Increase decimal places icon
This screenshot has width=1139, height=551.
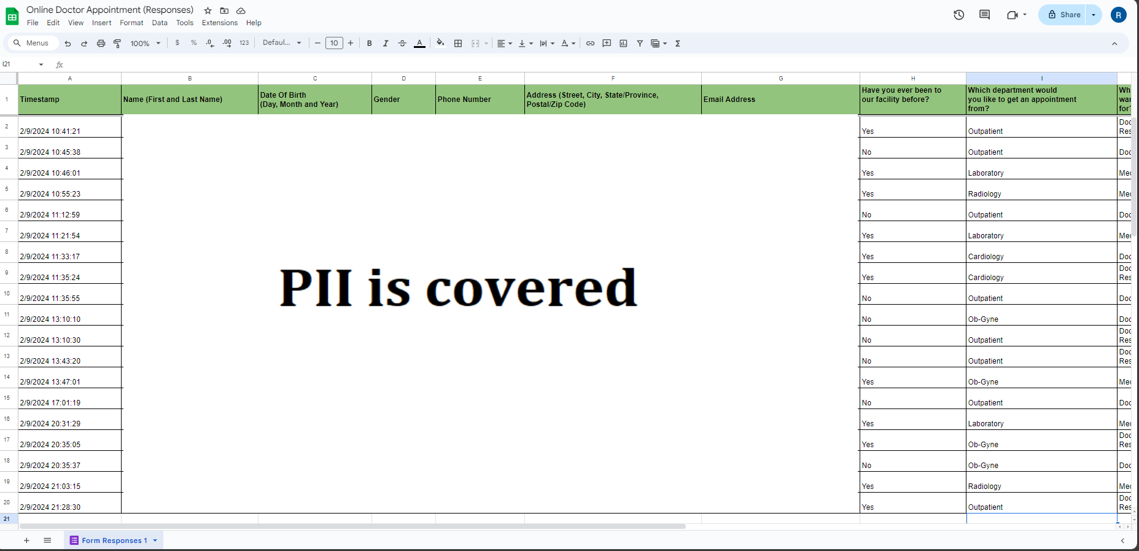pyautogui.click(x=227, y=43)
